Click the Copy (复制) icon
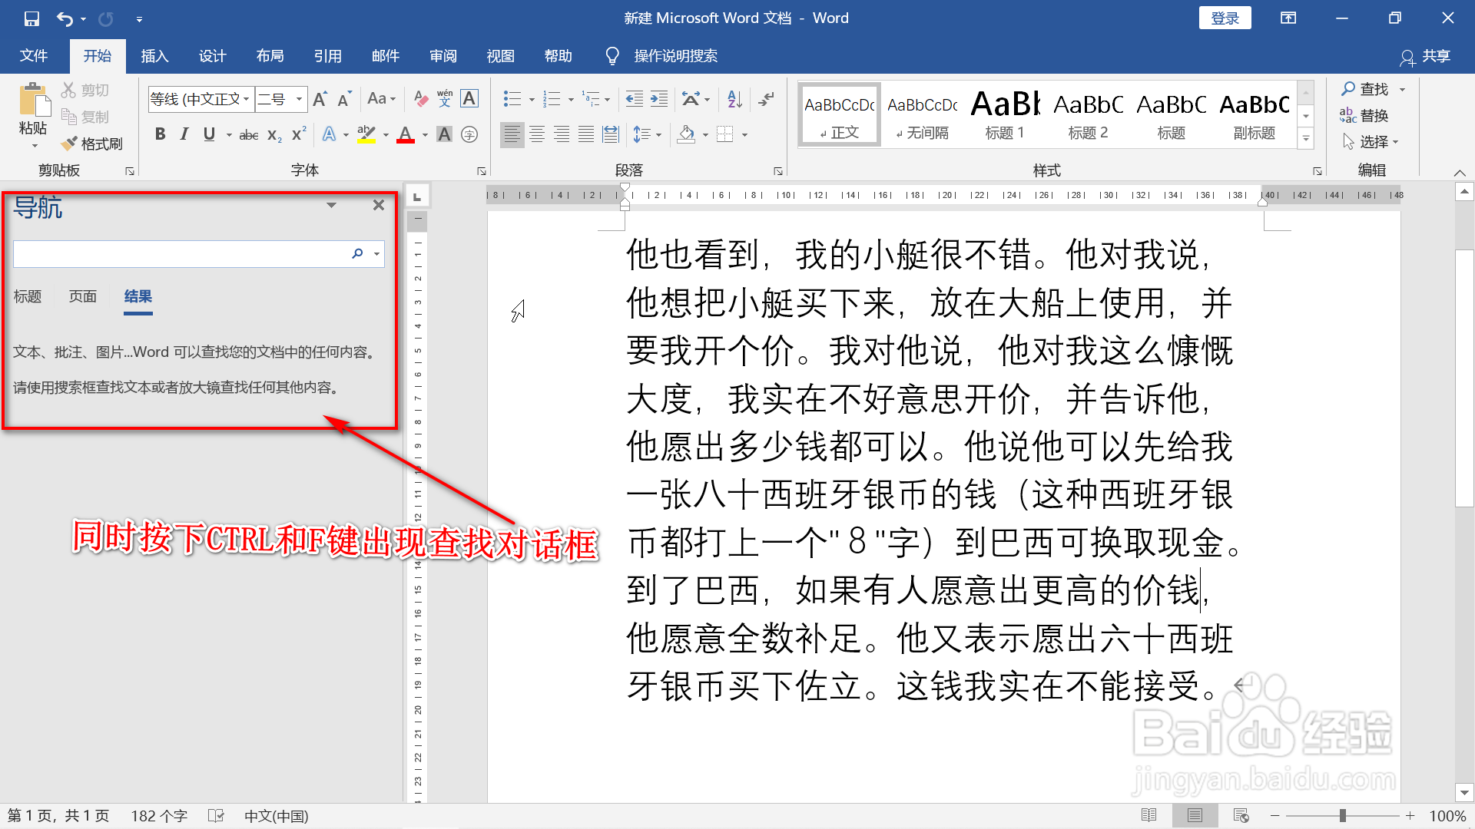Screen dimensions: 1475x829 coord(86,116)
